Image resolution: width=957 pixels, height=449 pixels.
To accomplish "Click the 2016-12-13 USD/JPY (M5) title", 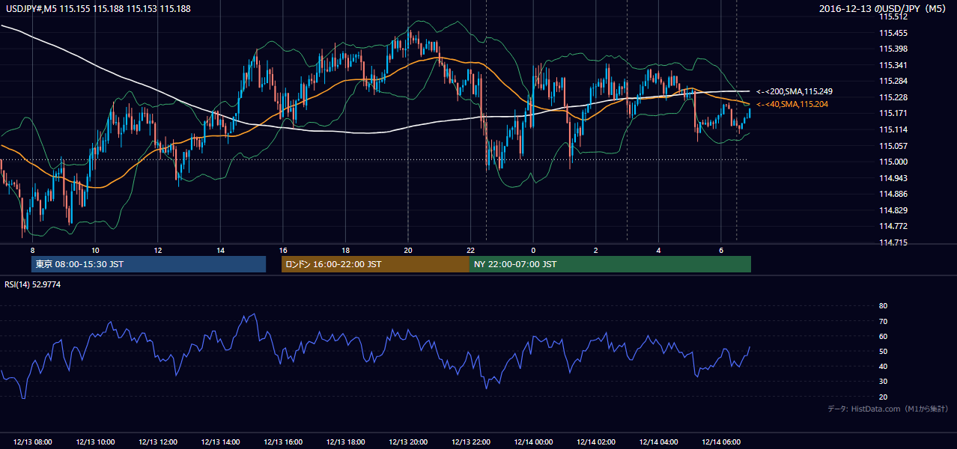I will pyautogui.click(x=884, y=8).
